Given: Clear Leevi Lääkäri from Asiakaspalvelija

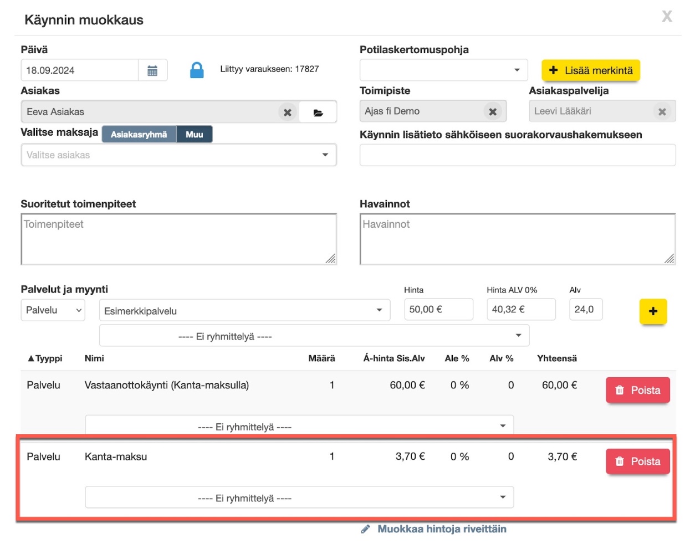Looking at the screenshot, I should [662, 111].
